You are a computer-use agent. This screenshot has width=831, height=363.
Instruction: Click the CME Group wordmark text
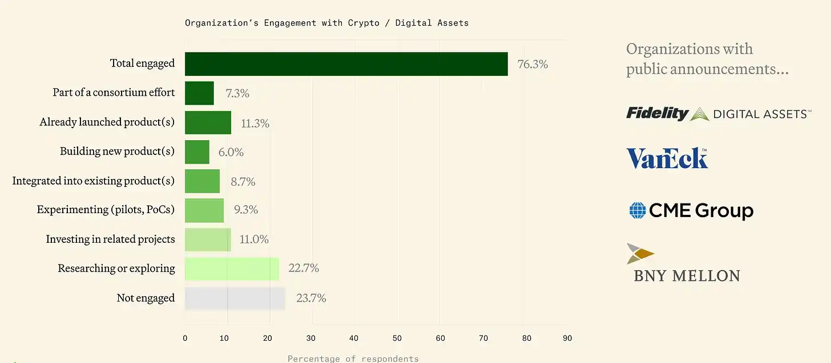(x=701, y=211)
